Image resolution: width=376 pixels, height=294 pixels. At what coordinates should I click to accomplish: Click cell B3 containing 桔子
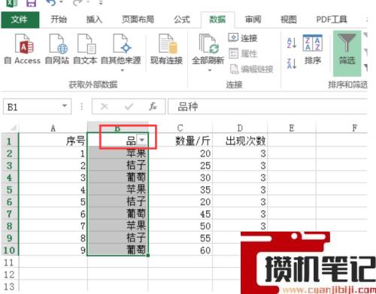118,165
